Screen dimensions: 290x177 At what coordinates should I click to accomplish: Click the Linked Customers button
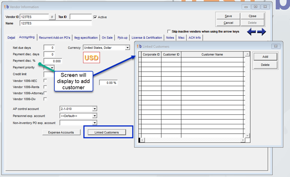click(x=107, y=132)
